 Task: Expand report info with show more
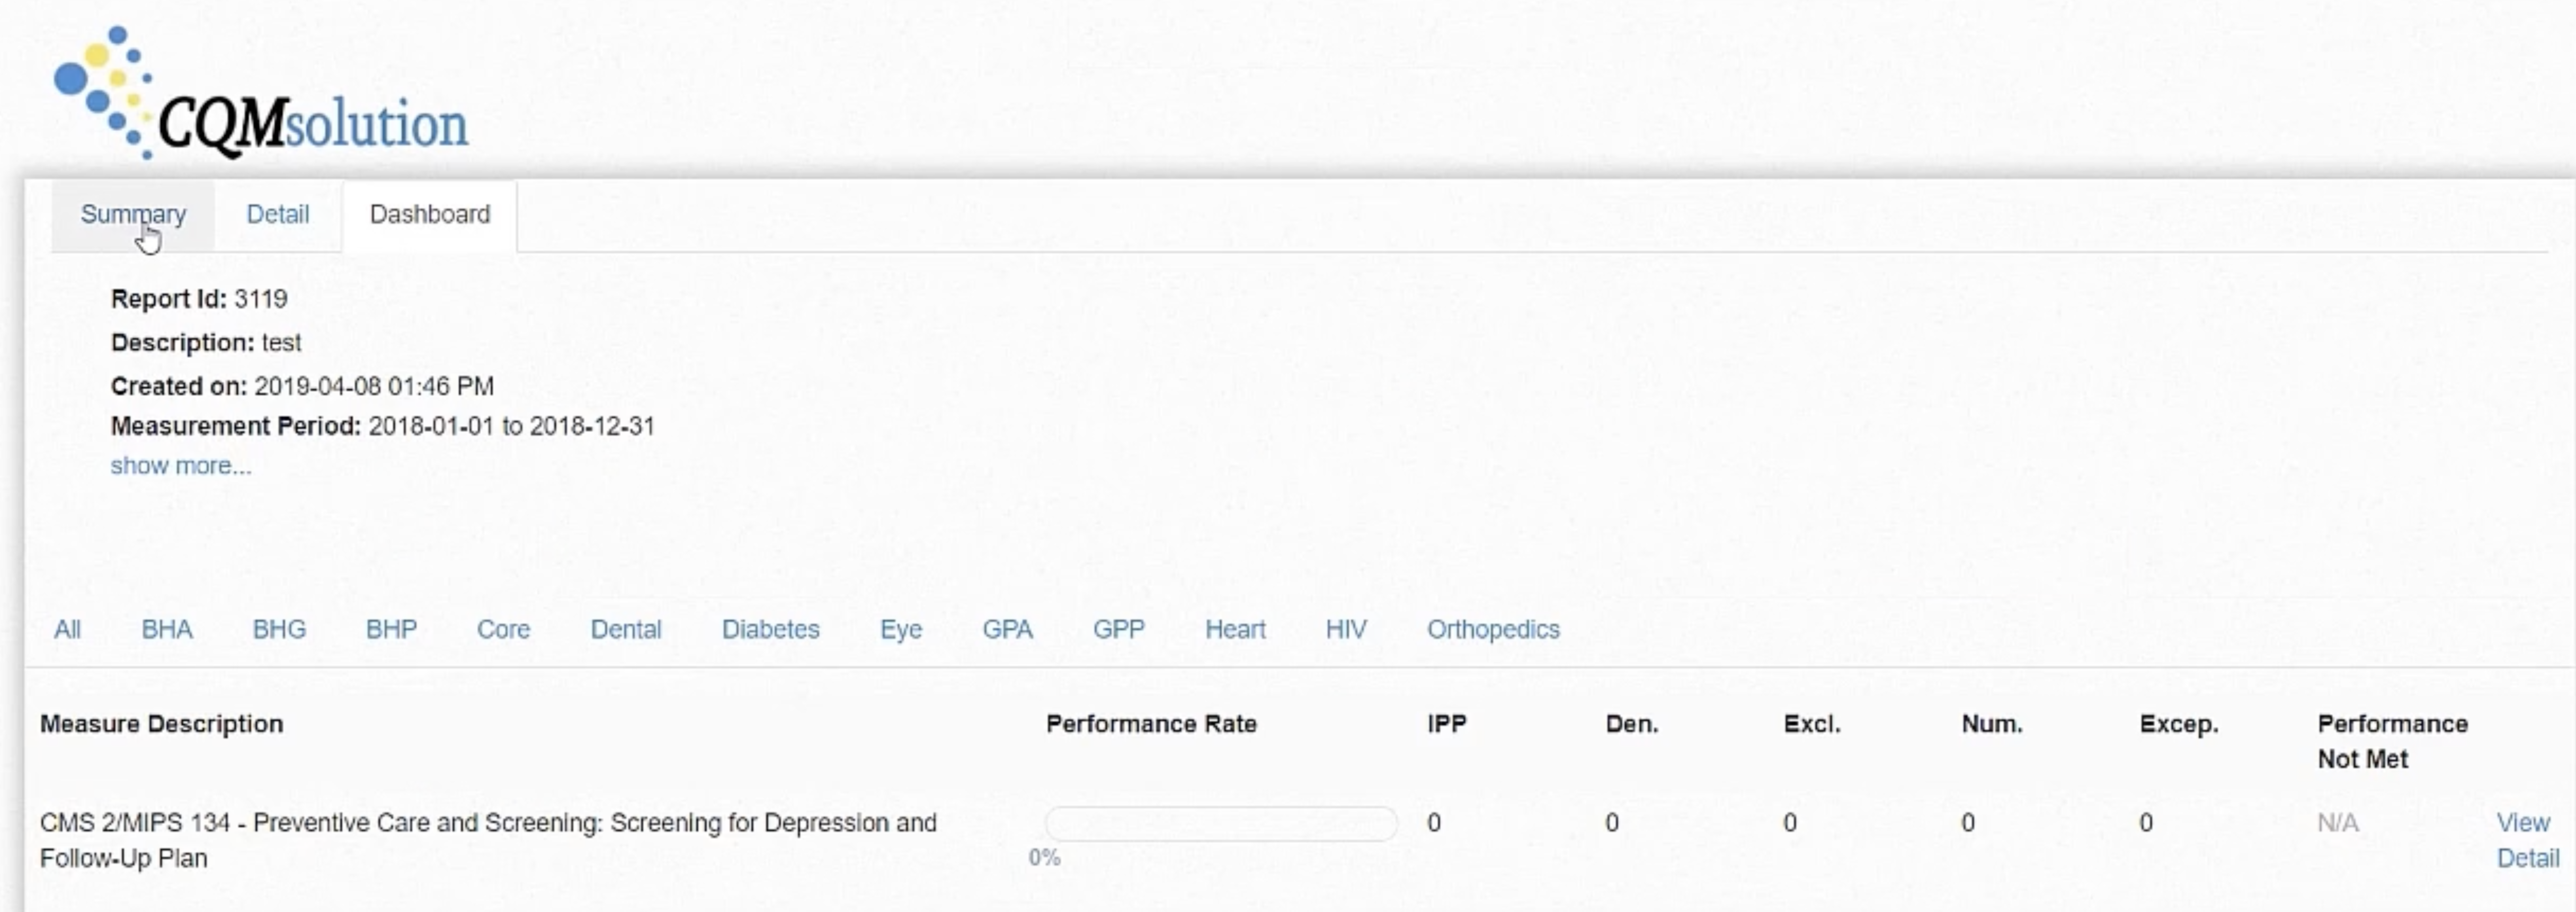coord(180,466)
